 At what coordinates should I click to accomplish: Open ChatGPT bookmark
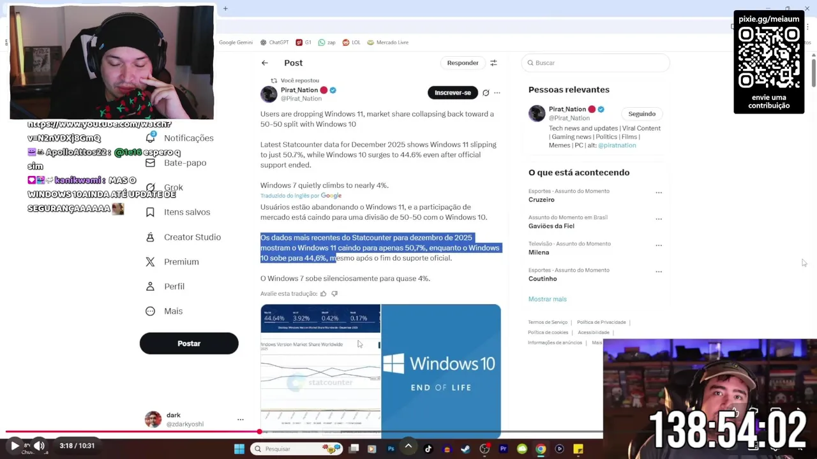(x=274, y=43)
